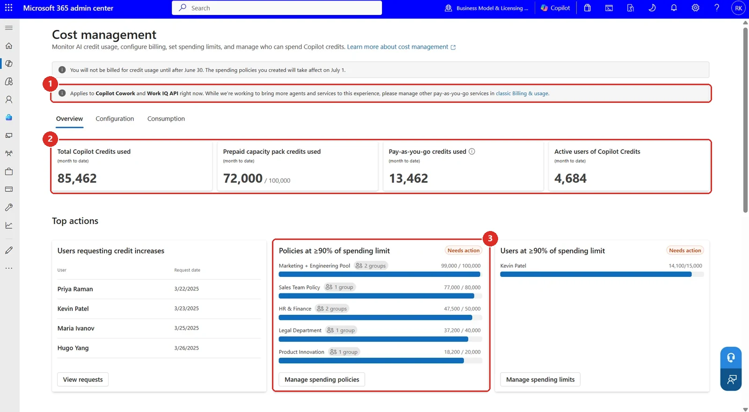Open the notifications bell
The height and width of the screenshot is (412, 749).
[x=674, y=8]
